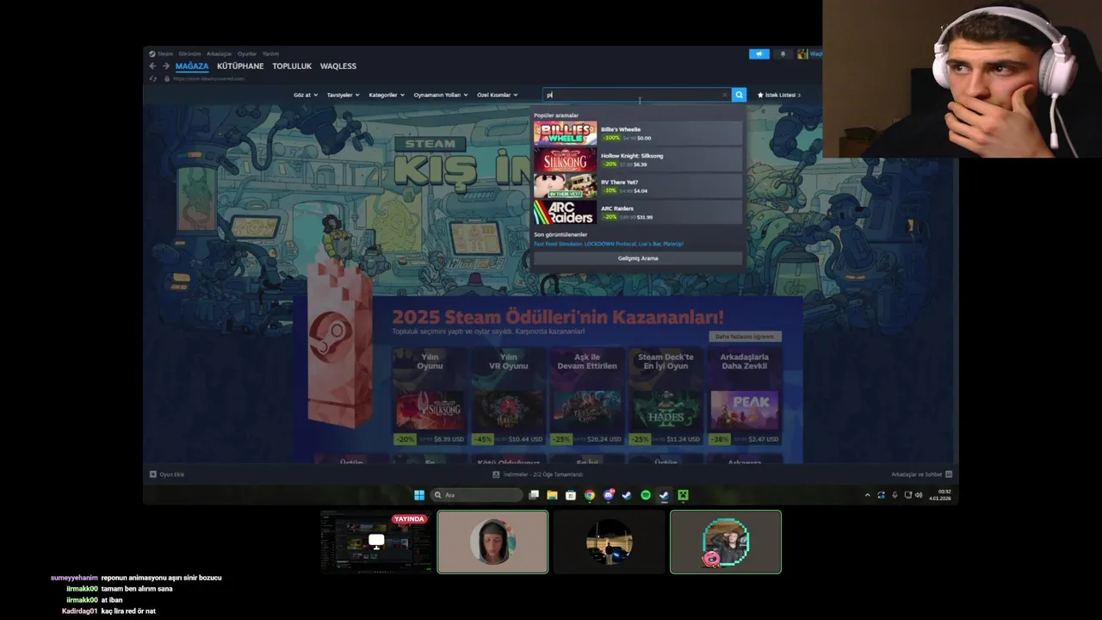Select Hollow Knight: Silksong search suggestion
This screenshot has width=1102, height=620.
point(637,159)
